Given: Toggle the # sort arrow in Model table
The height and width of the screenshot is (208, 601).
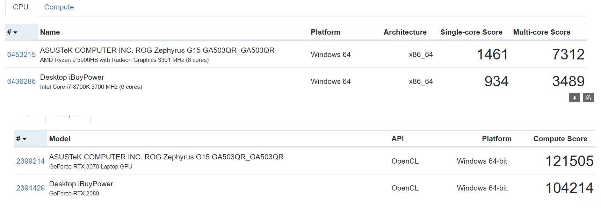Looking at the screenshot, I should point(24,139).
